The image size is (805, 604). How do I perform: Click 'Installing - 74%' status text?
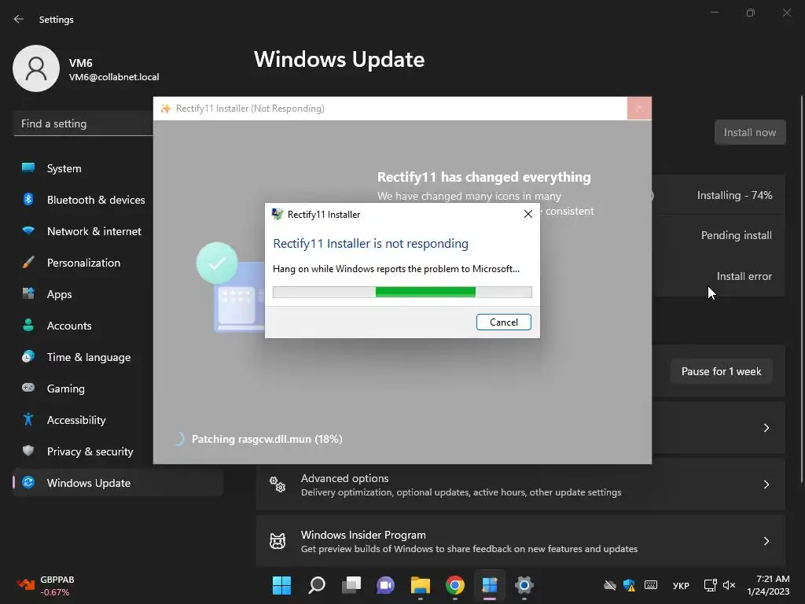click(735, 195)
